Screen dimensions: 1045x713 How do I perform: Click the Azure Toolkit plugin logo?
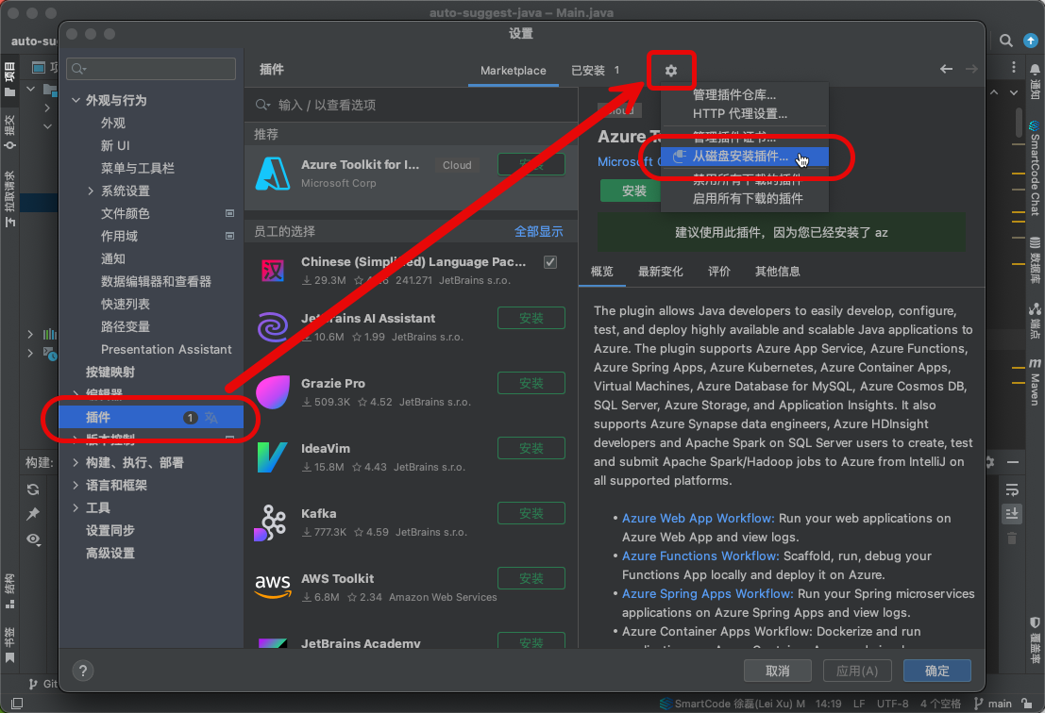(273, 174)
